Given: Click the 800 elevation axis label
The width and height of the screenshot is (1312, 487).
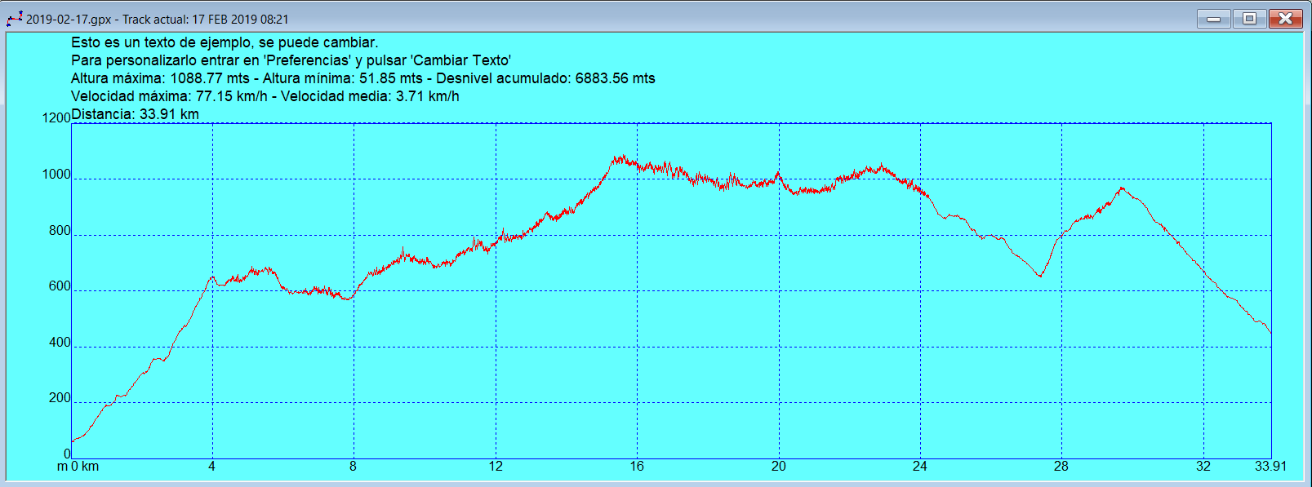Looking at the screenshot, I should [60, 231].
